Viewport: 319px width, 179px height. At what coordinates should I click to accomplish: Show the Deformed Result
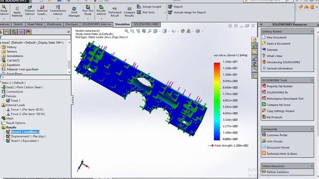pos(115,12)
